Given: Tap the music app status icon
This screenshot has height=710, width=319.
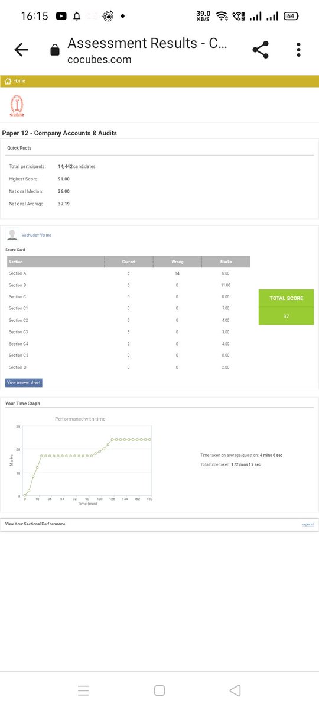Looking at the screenshot, I should [x=108, y=16].
